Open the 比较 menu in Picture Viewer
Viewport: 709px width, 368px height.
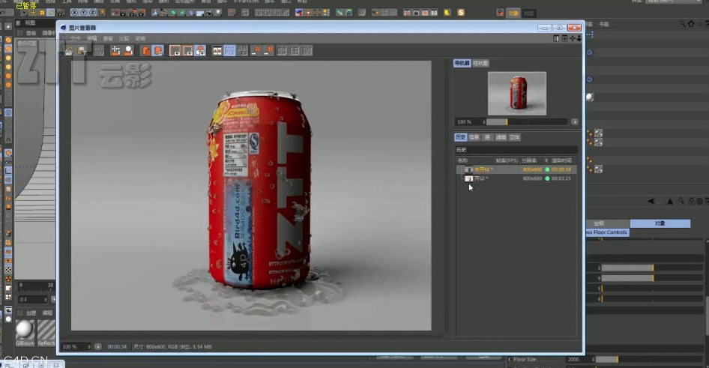[x=124, y=38]
